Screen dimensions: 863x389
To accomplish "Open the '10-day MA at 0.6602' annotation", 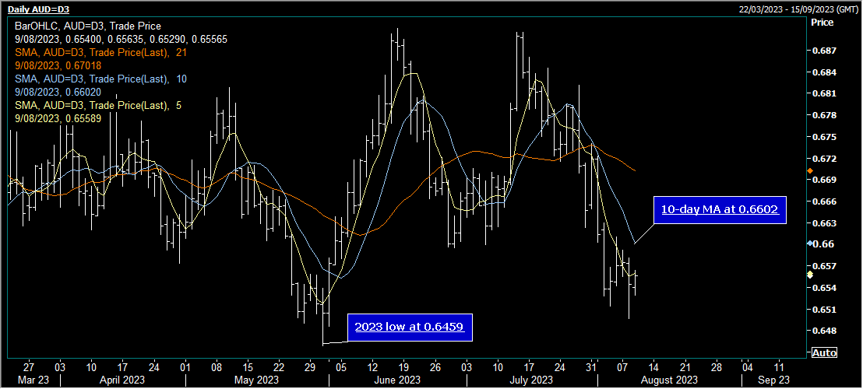I will click(720, 209).
